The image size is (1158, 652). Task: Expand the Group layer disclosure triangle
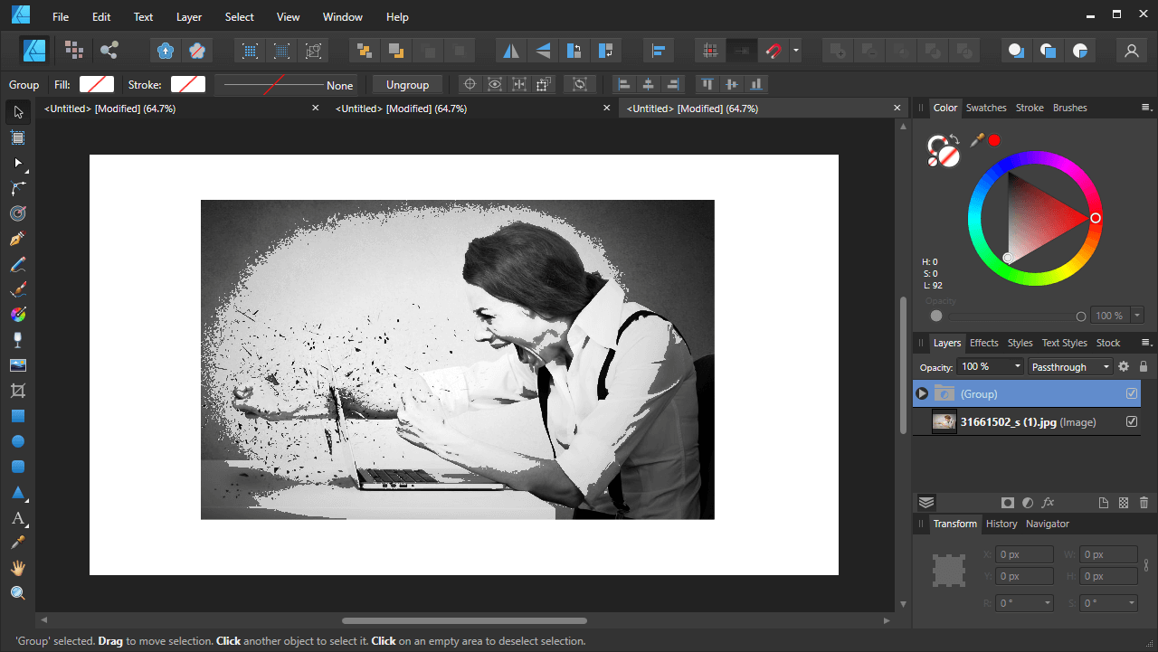[922, 393]
